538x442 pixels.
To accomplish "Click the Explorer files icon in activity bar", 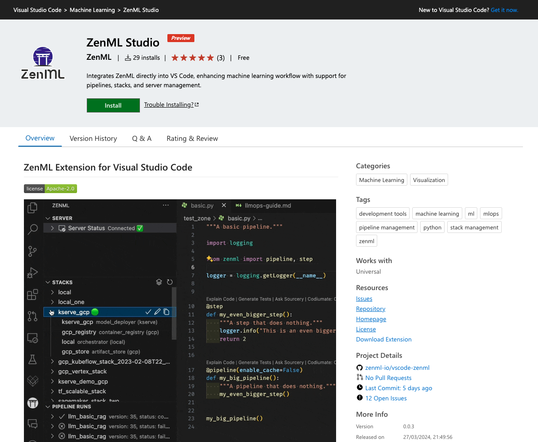I will [32, 207].
